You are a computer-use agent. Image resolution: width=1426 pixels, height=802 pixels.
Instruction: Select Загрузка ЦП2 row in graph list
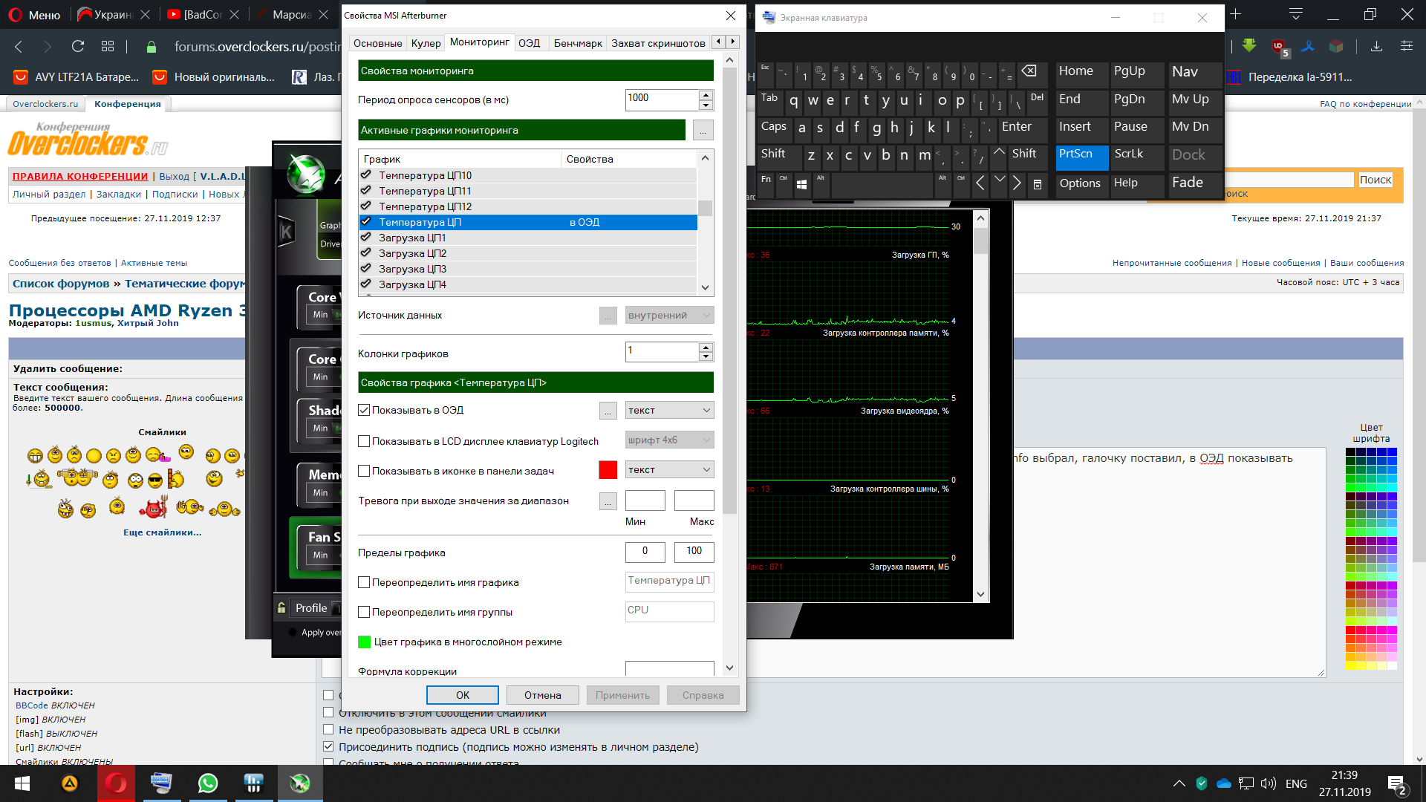(412, 253)
